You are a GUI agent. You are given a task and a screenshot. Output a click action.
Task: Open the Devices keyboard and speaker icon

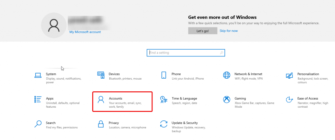click(x=101, y=75)
